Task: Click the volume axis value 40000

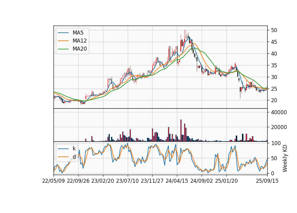Action: click(x=279, y=112)
